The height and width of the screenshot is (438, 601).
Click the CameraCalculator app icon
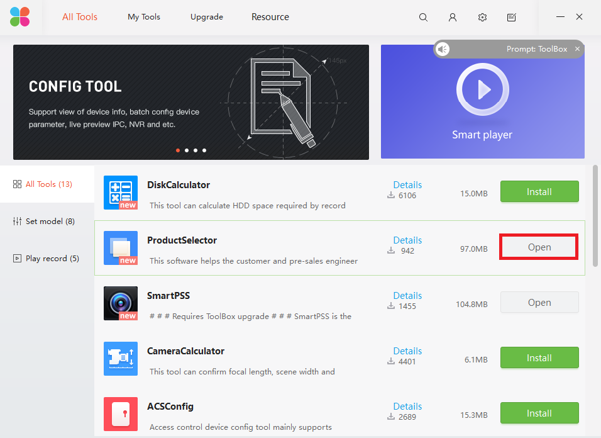[x=121, y=359]
